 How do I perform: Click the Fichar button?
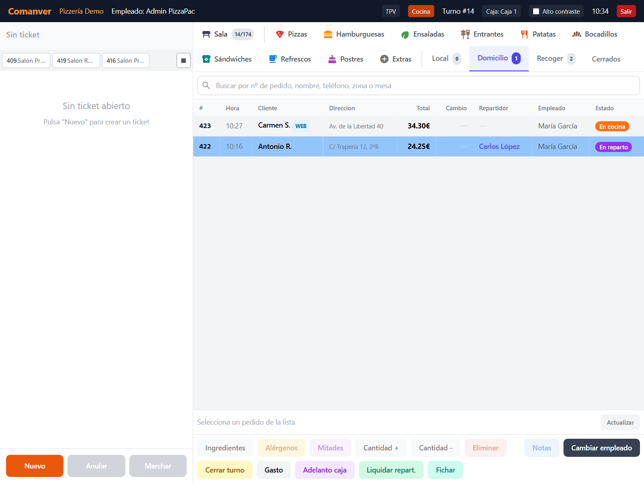coord(445,470)
